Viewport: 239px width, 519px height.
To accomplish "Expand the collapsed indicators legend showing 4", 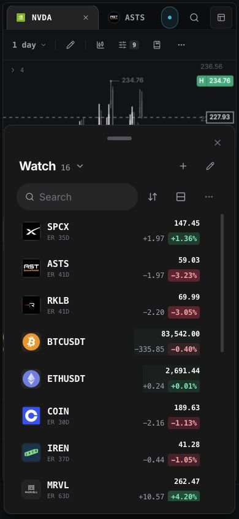I will (x=18, y=70).
